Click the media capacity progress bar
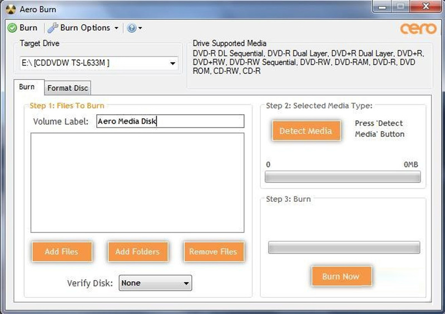445x314 pixels. [343, 176]
